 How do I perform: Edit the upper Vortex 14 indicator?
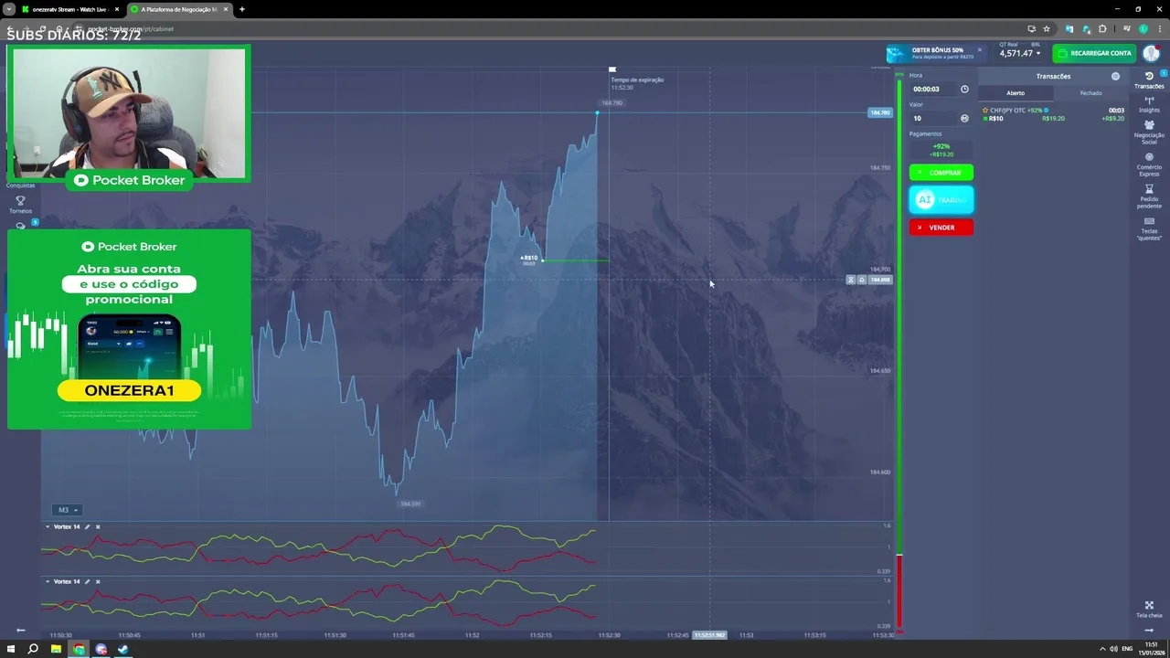tap(88, 526)
